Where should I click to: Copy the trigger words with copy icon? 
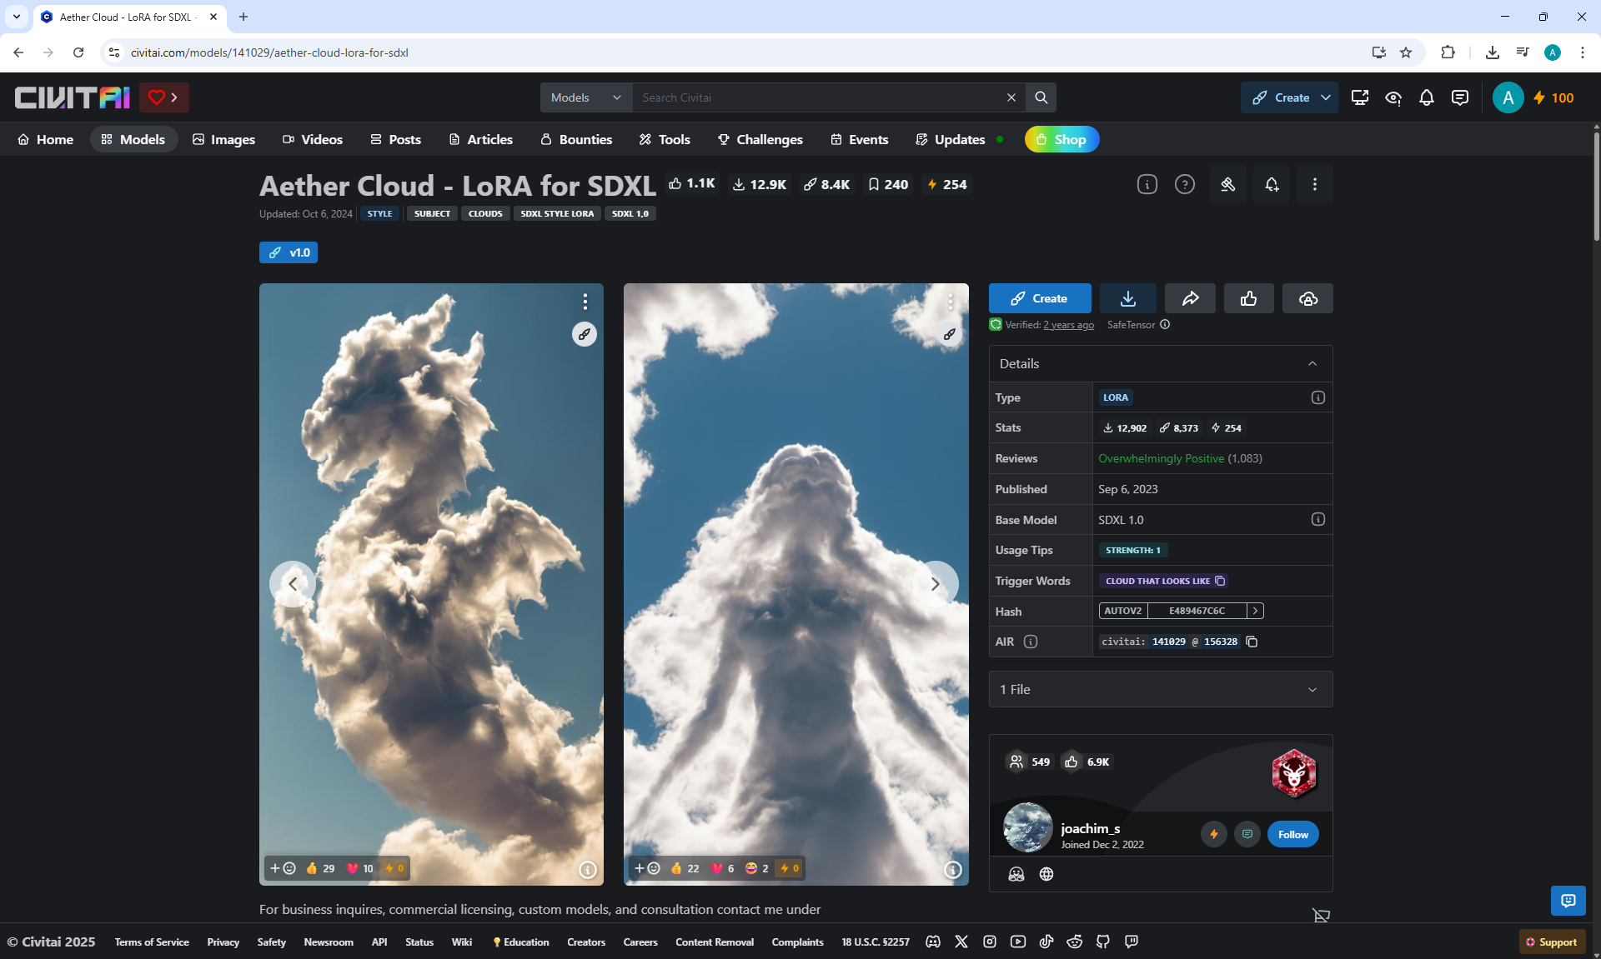click(x=1220, y=581)
